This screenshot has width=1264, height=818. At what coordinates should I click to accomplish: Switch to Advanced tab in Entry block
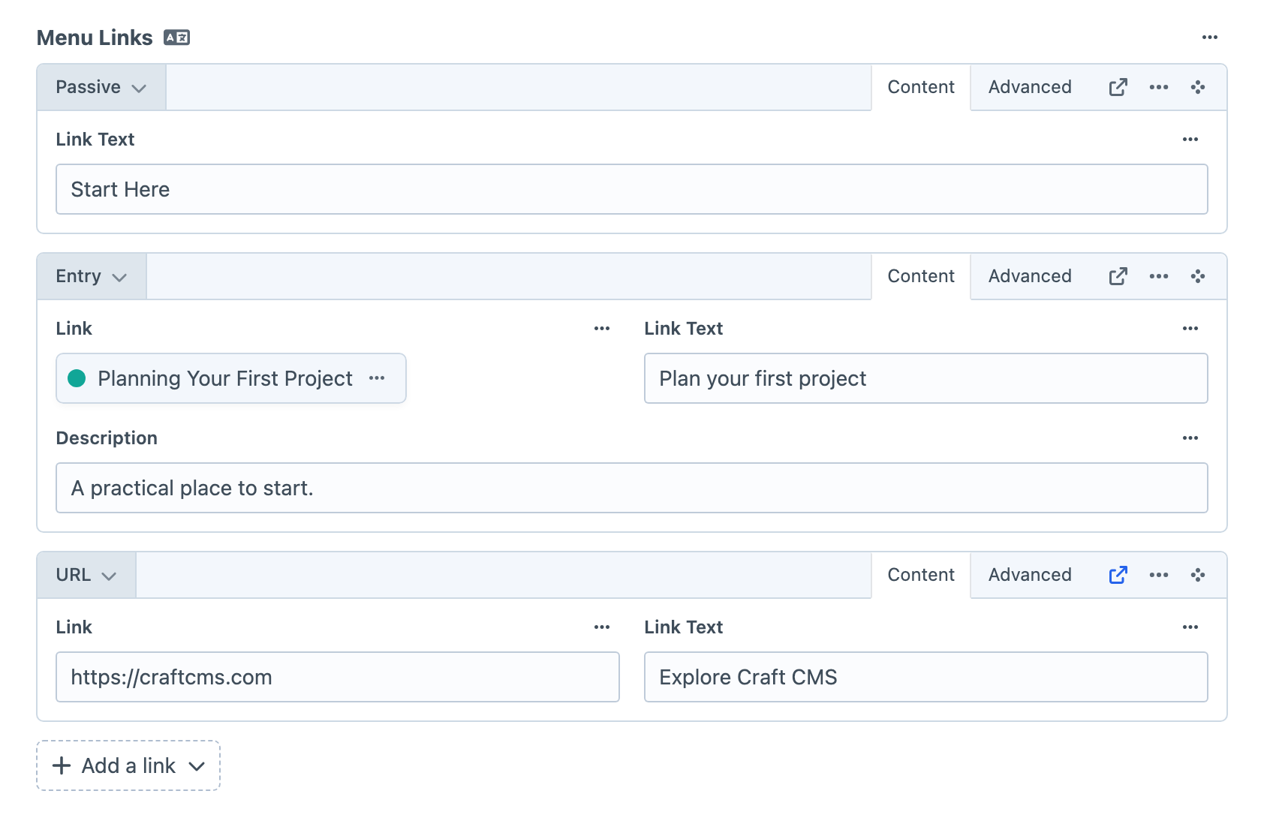click(x=1030, y=276)
